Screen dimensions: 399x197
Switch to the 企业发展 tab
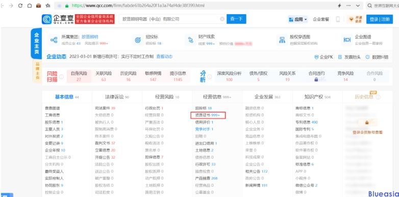[x=267, y=97]
